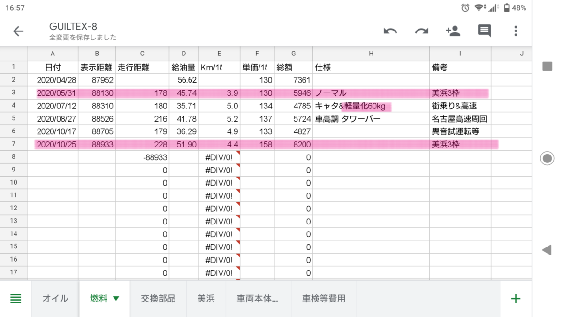Undo the last edit
Viewport: 563px width, 317px height.
[390, 31]
